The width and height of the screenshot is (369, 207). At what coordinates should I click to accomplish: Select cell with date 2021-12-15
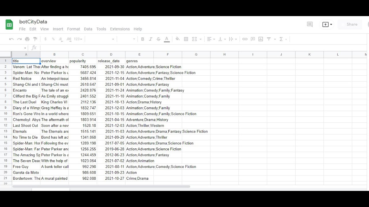[111, 73]
